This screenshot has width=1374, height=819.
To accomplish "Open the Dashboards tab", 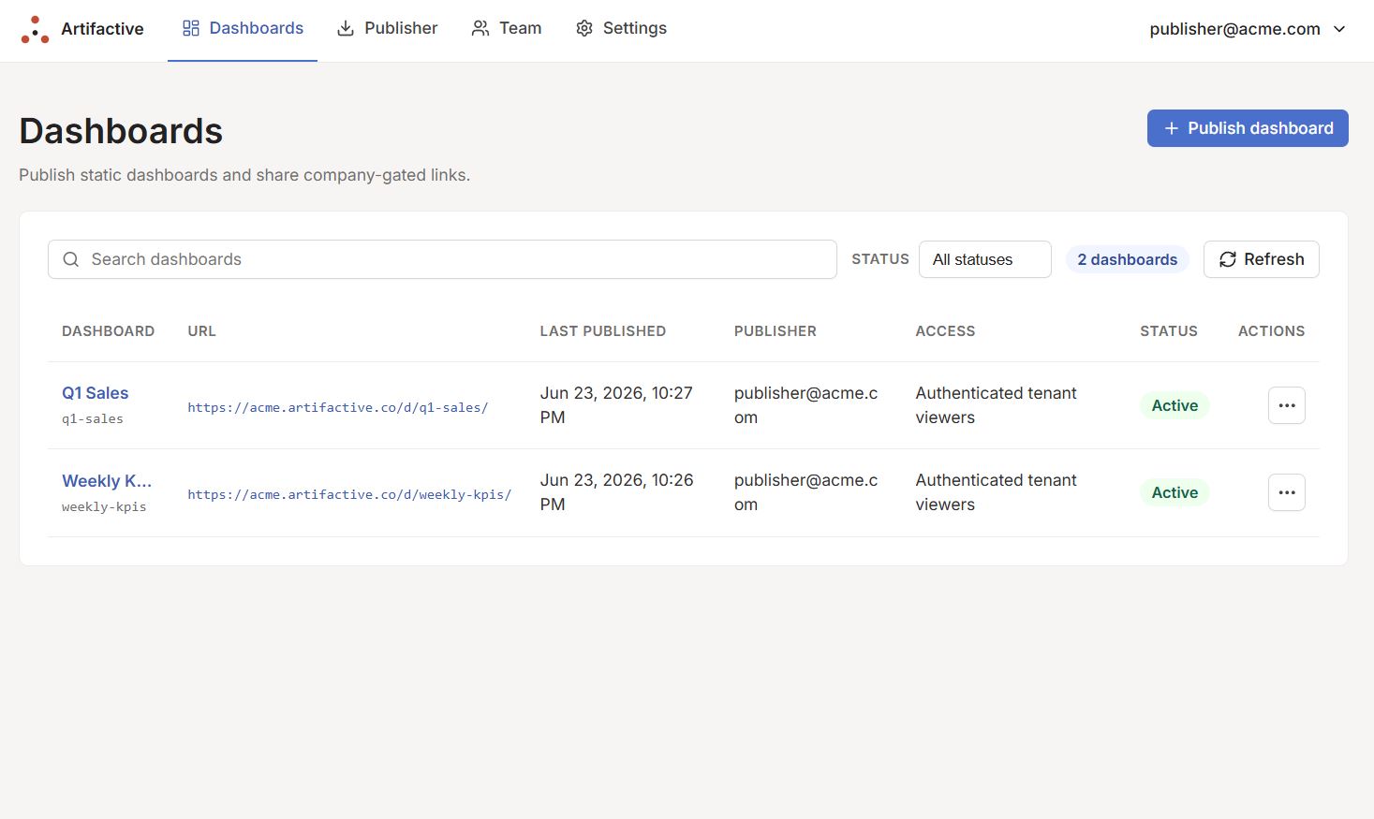I will [243, 29].
